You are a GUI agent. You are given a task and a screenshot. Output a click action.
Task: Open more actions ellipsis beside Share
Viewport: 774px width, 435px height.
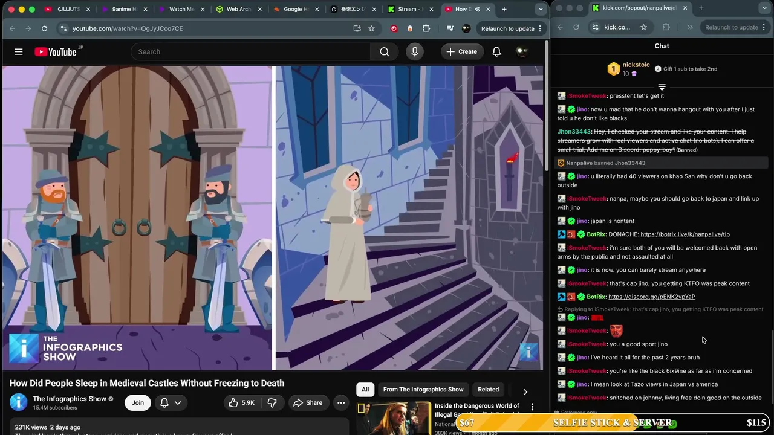(341, 403)
